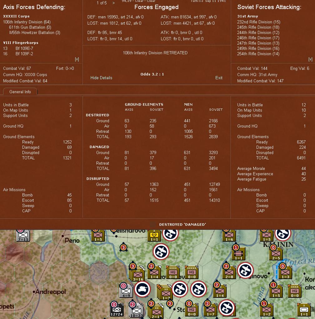Screen dimensions: 315x319
Task: Go to next battle report with > arrow
Action: (x=114, y=3)
